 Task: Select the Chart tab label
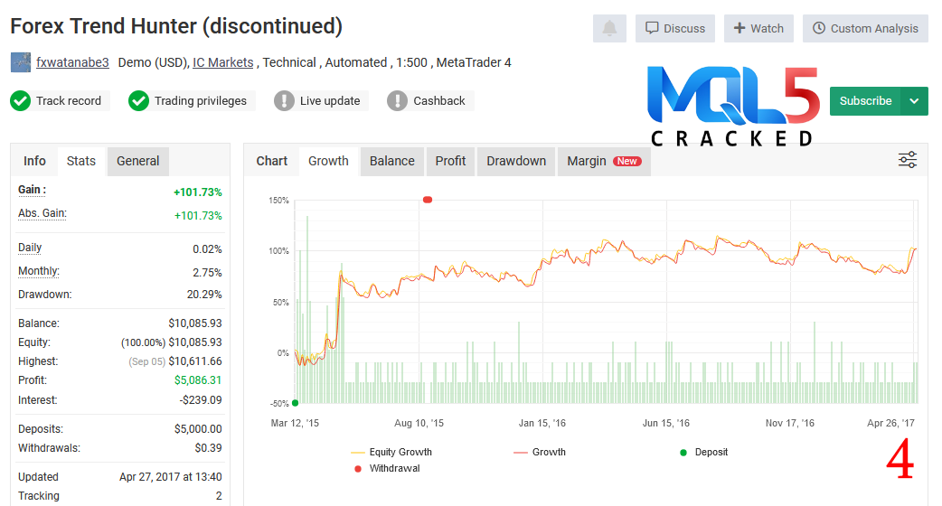click(x=271, y=161)
